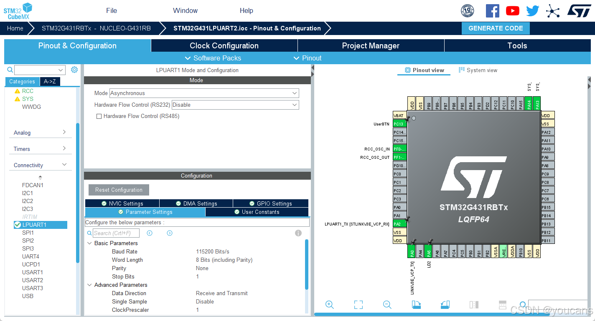Click the parameter info icon

point(298,233)
